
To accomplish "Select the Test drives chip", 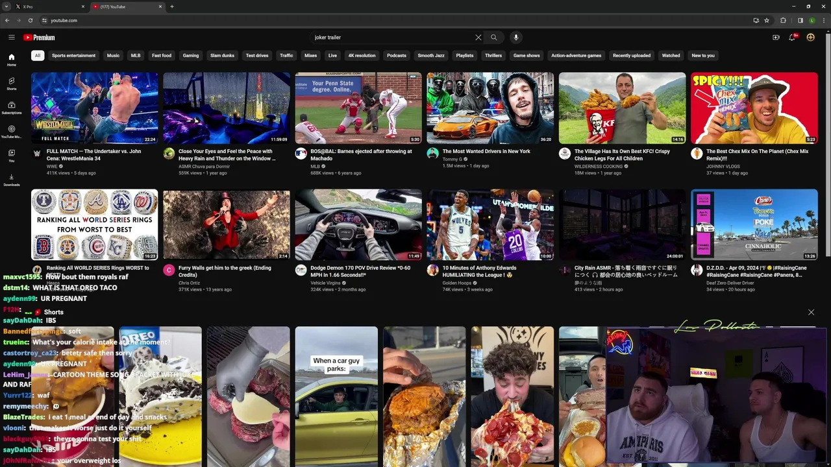I will click(x=257, y=56).
